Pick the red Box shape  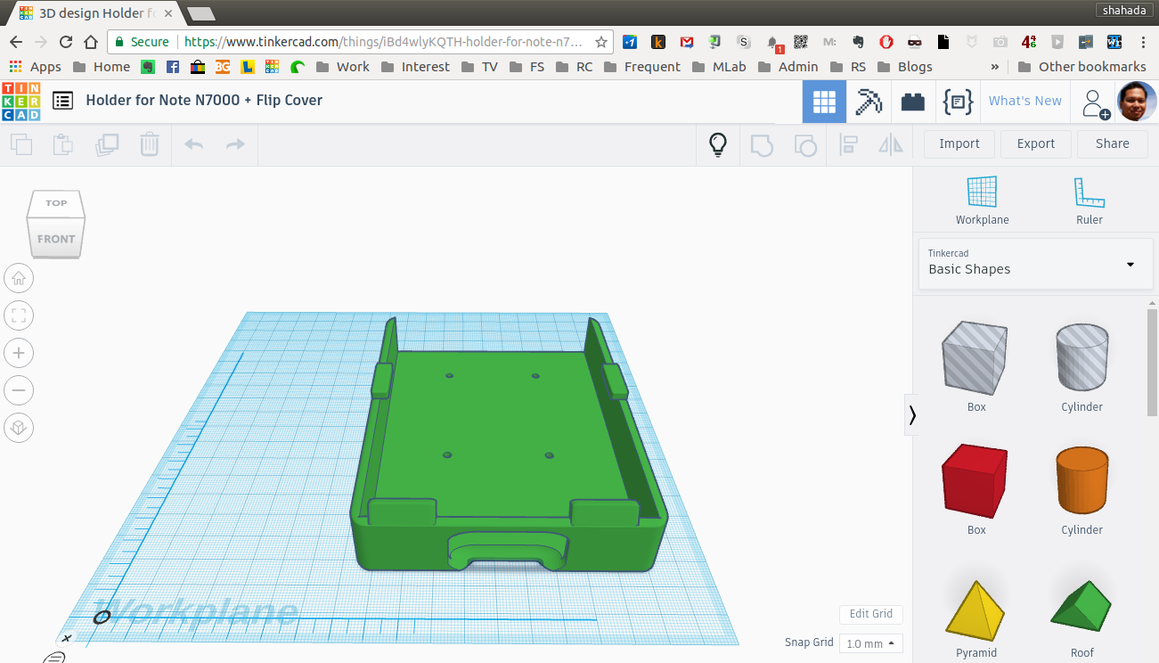coord(975,481)
